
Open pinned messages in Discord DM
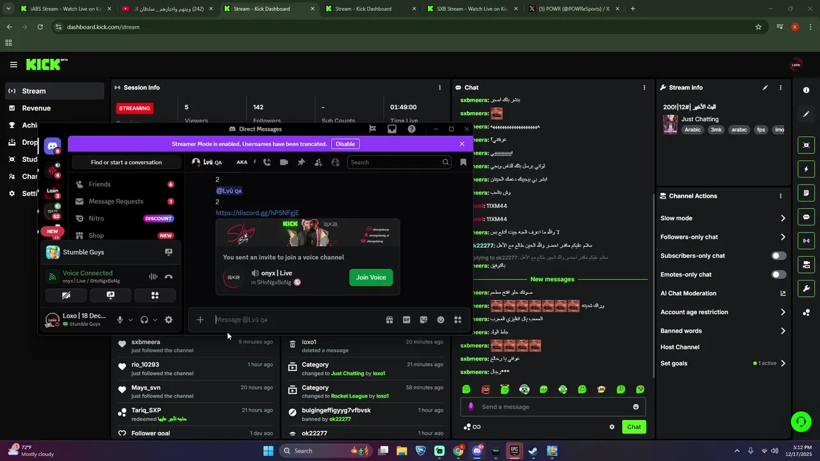[x=301, y=163]
